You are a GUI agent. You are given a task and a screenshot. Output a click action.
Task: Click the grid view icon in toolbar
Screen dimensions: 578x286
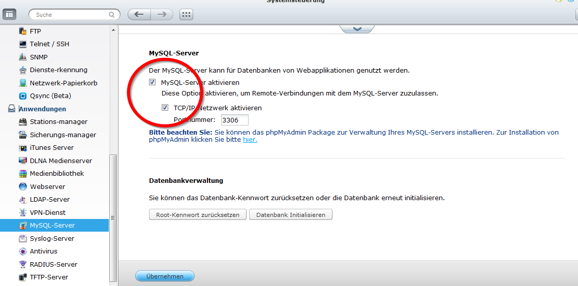coord(187,15)
